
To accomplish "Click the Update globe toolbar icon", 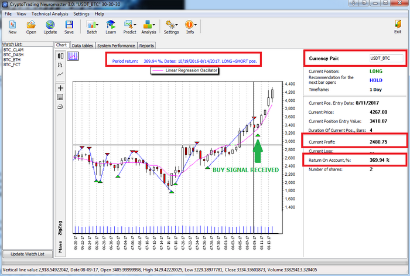I will (50, 25).
